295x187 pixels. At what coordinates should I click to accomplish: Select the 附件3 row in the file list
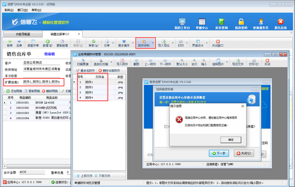pyautogui.click(x=99, y=92)
